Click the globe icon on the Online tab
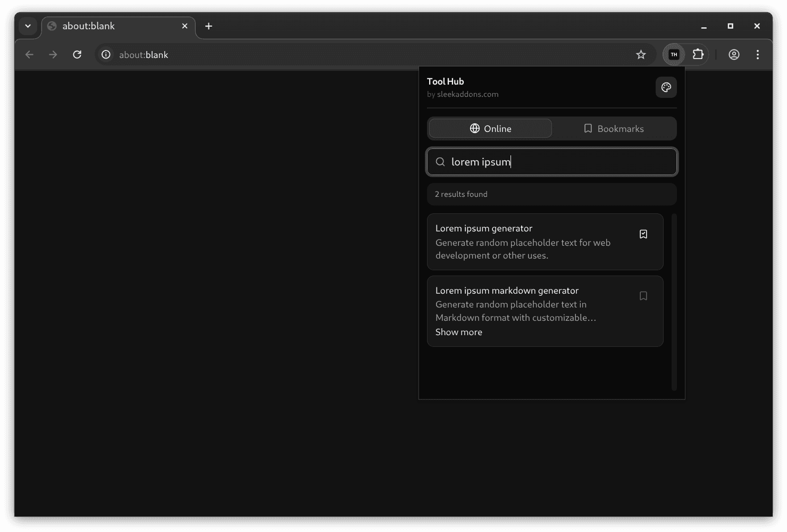787x532 pixels. coord(474,128)
